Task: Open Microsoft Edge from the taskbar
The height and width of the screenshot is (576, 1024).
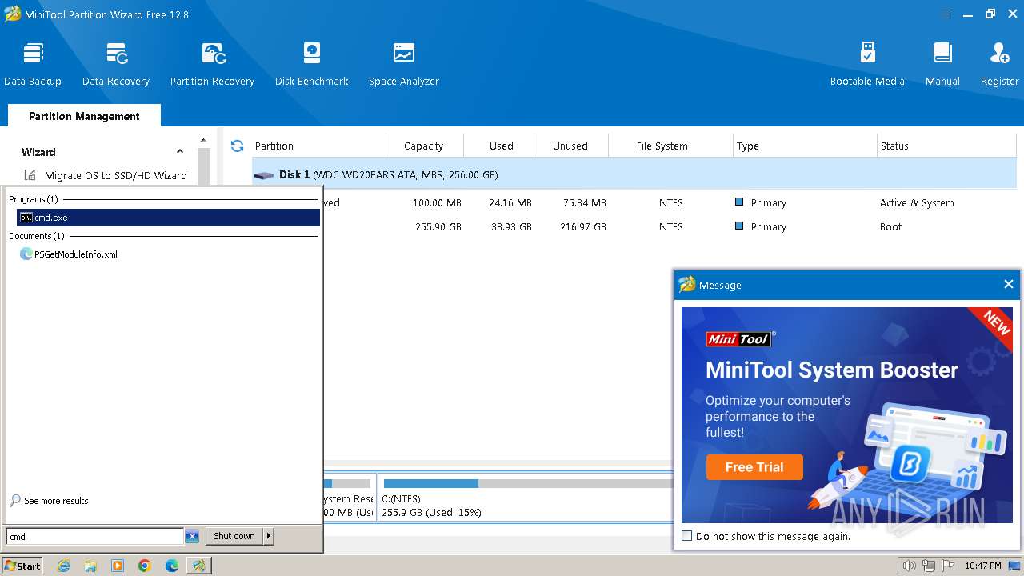Action: click(172, 566)
